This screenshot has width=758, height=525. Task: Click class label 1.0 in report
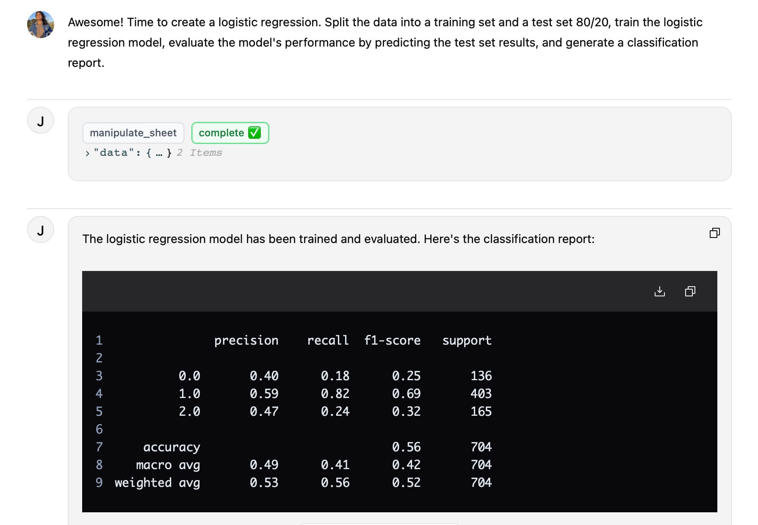click(x=189, y=394)
